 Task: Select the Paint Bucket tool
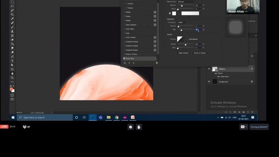[x=12, y=44]
